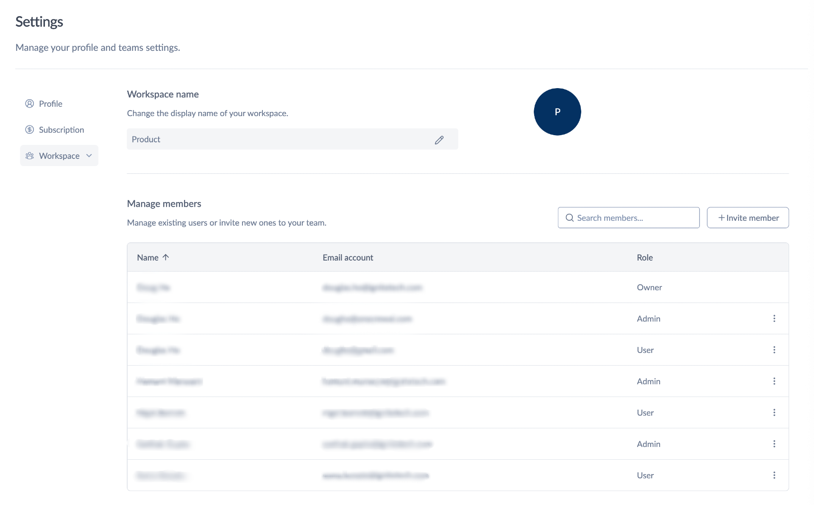Click the round P workspace avatar
Image resolution: width=814 pixels, height=505 pixels.
pos(557,112)
